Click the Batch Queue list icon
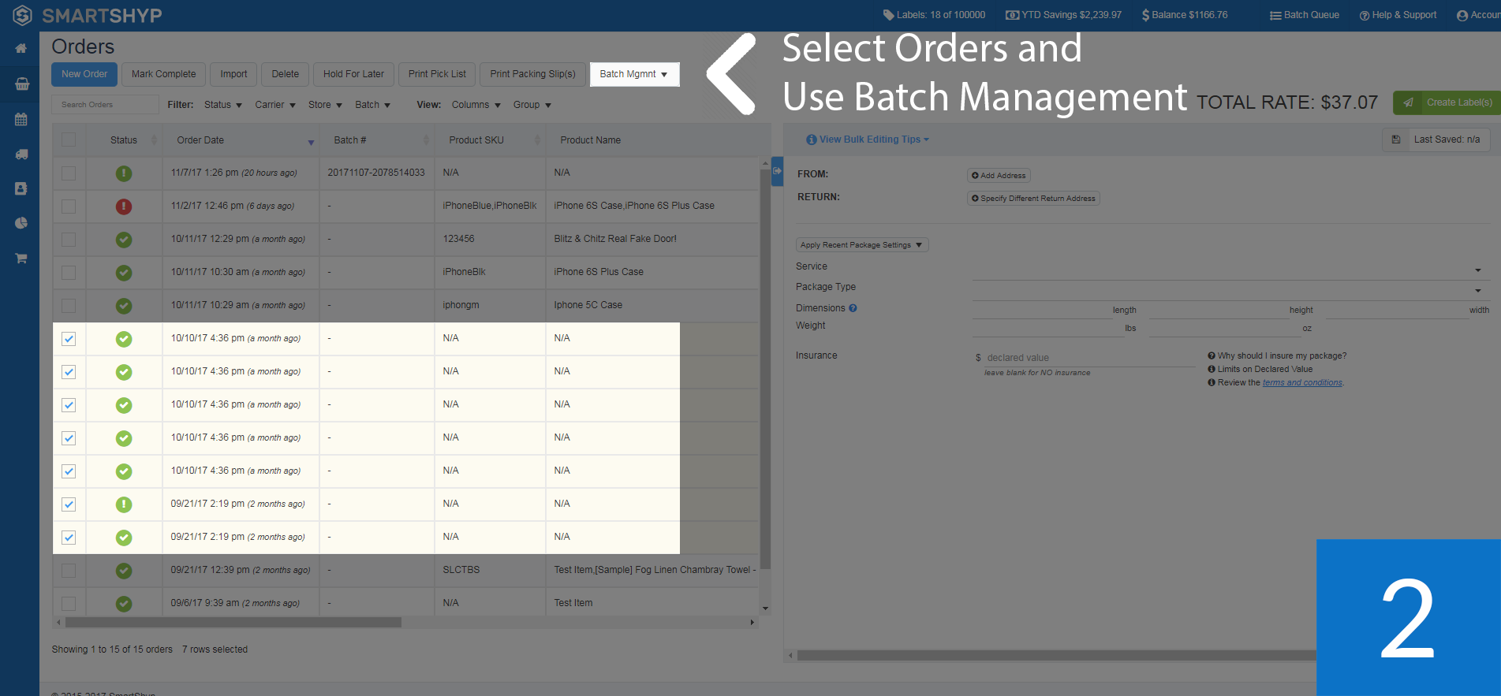The height and width of the screenshot is (696, 1501). click(1275, 16)
